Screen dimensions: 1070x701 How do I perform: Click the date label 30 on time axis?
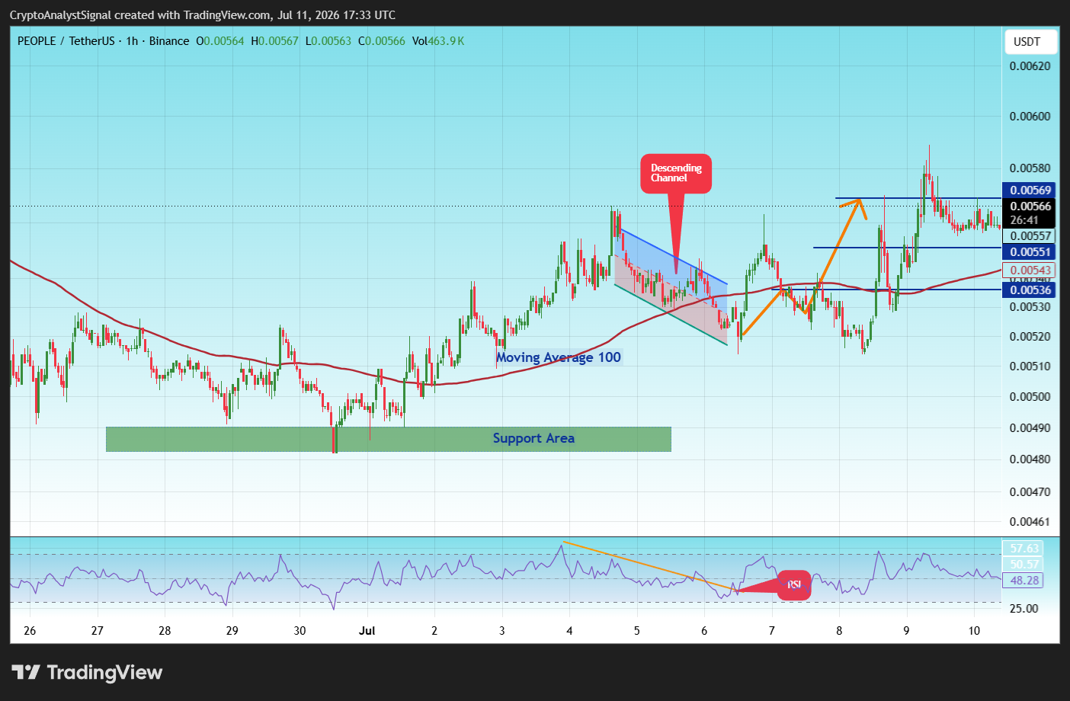pos(300,631)
